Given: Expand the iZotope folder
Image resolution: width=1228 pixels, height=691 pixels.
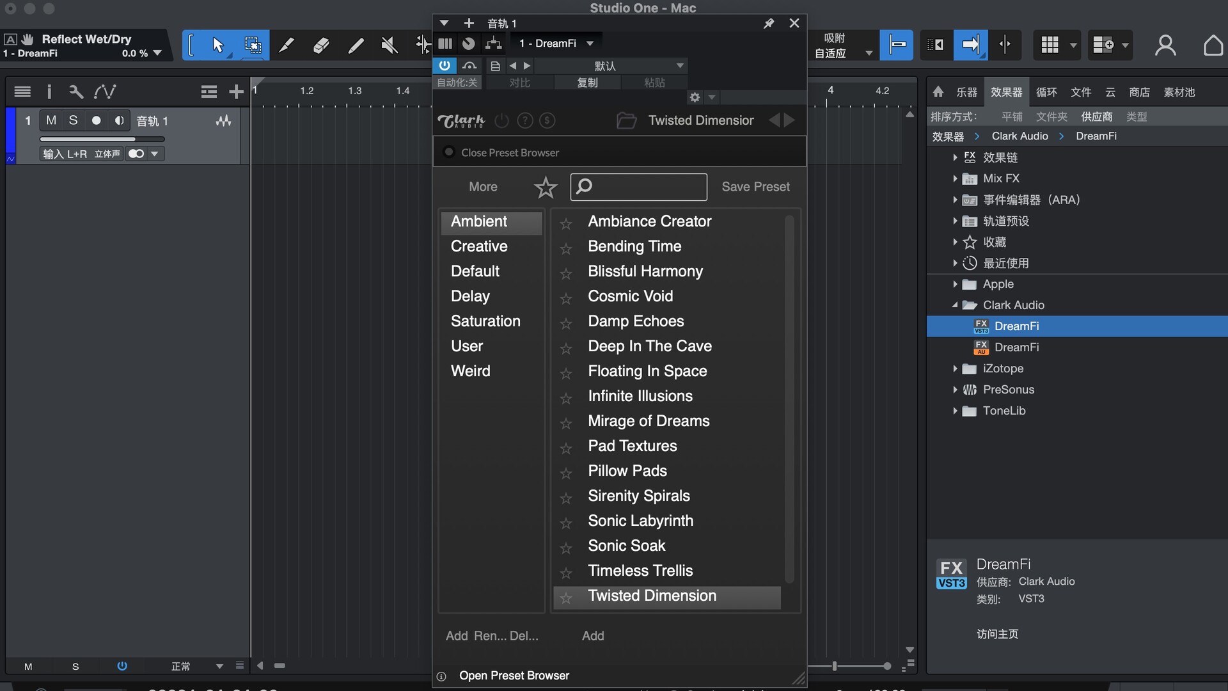Looking at the screenshot, I should 955,369.
